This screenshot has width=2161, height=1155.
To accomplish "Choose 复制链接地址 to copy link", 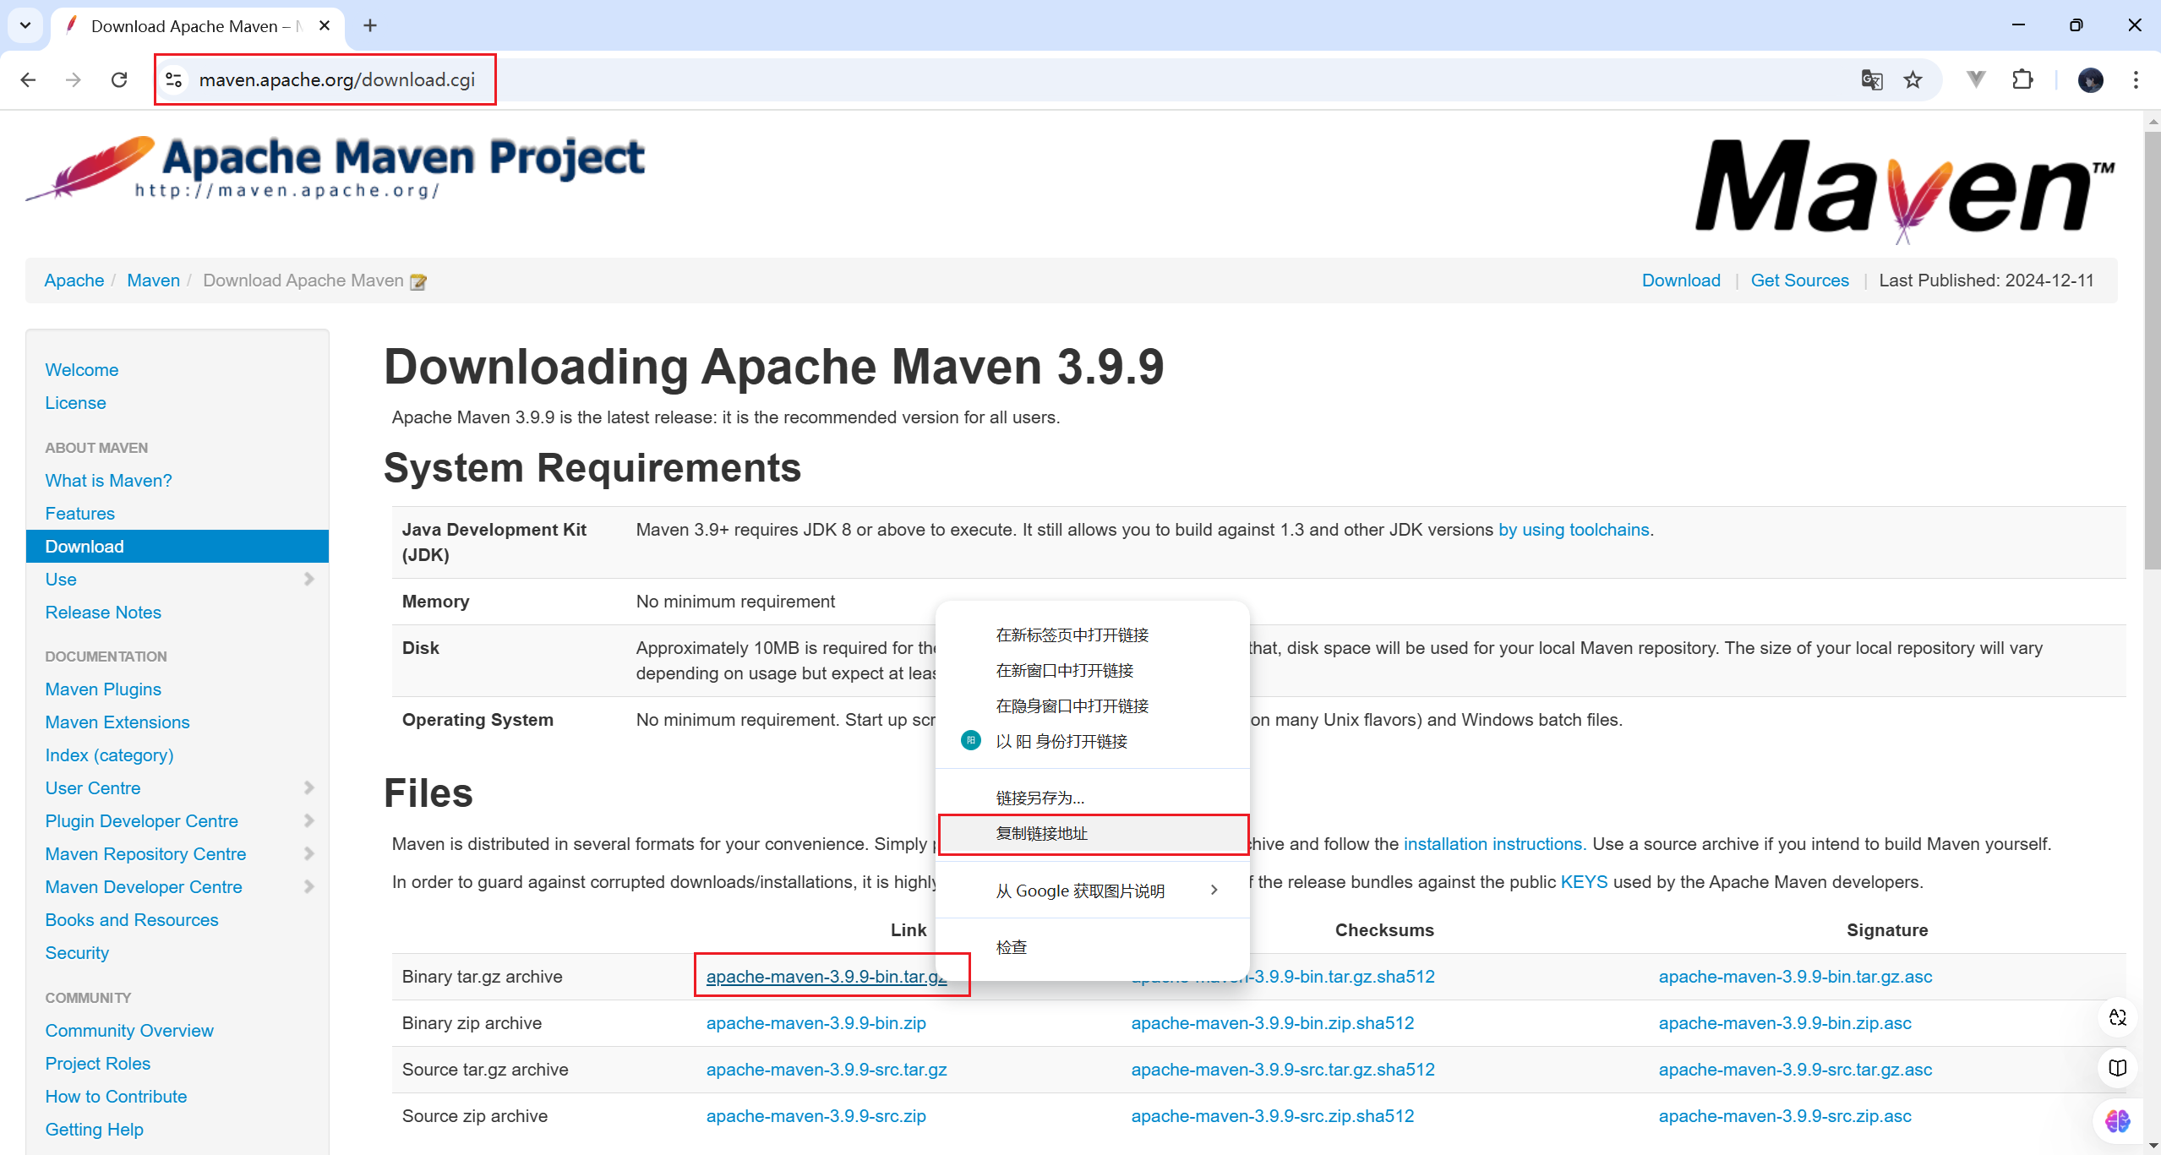I will (1093, 834).
